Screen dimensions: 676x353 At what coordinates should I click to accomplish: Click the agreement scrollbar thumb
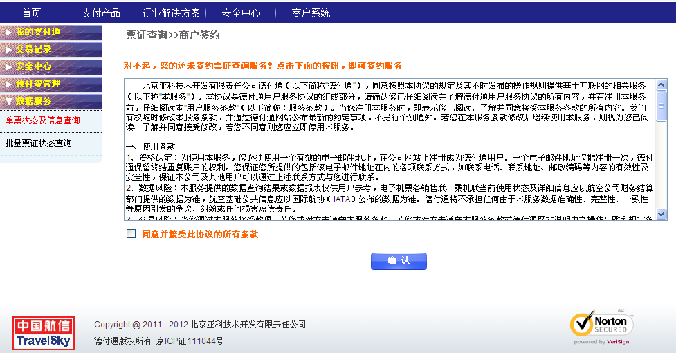661,105
